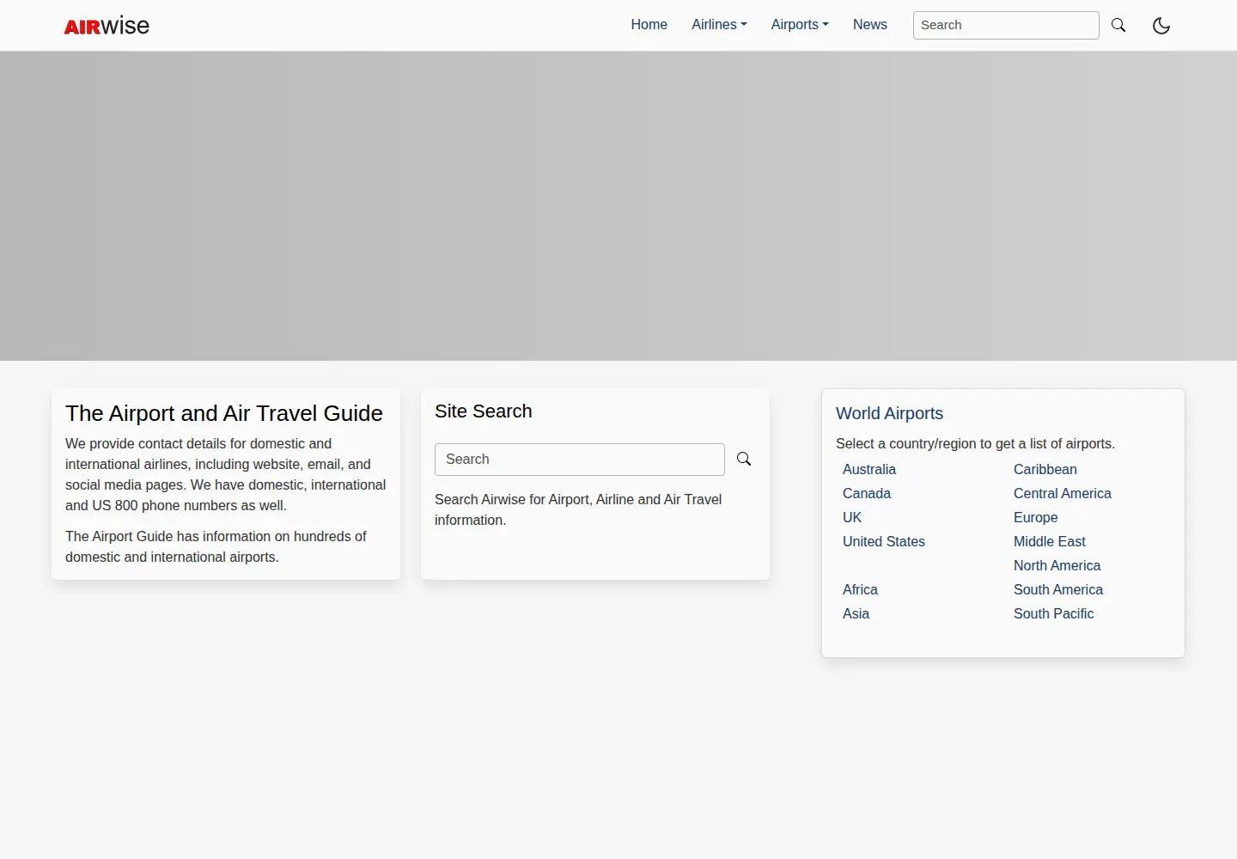Choose the Caribbean region

point(1045,469)
